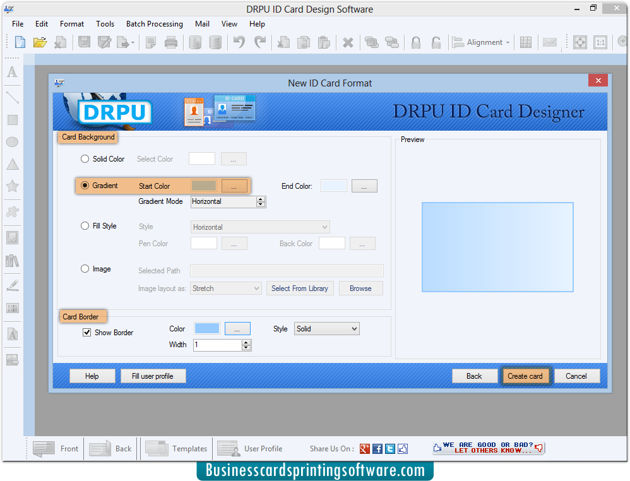Click the Create card button

pyautogui.click(x=525, y=376)
